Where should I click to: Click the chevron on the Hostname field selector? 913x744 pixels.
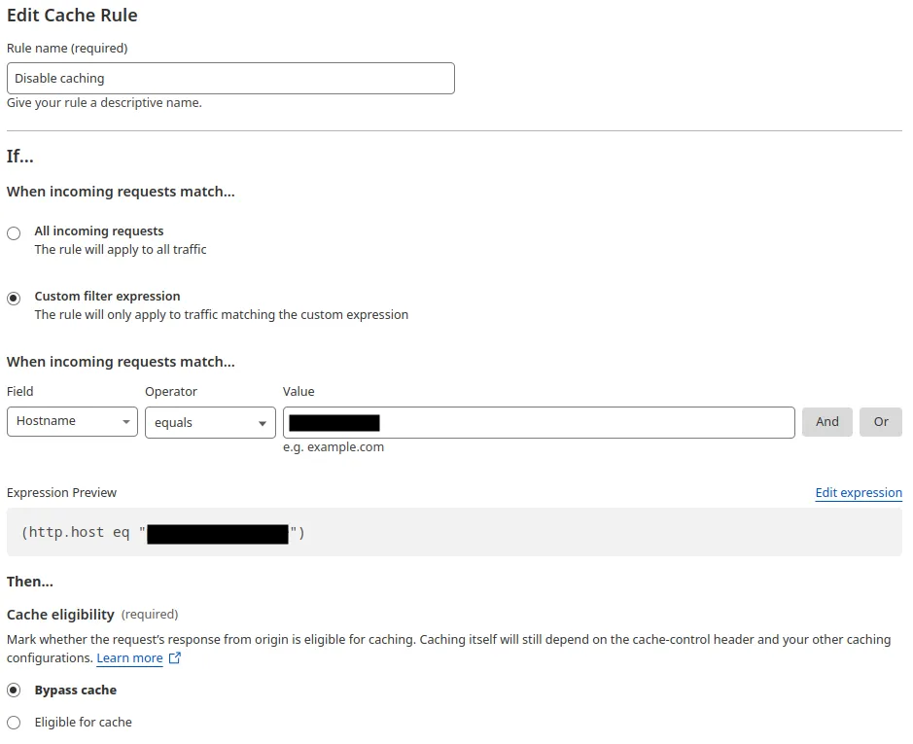tap(126, 421)
